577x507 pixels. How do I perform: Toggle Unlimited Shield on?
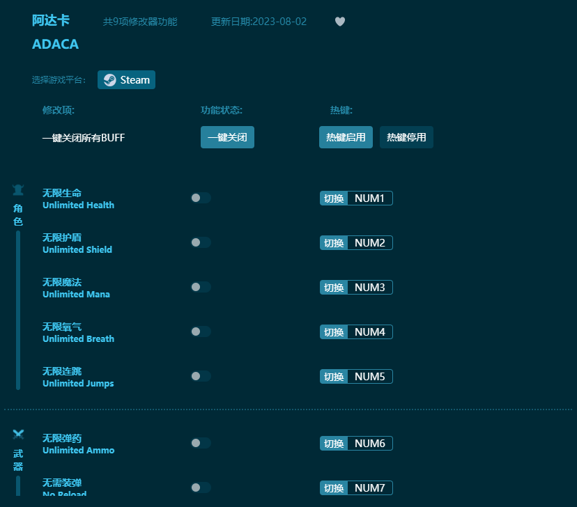(x=201, y=242)
